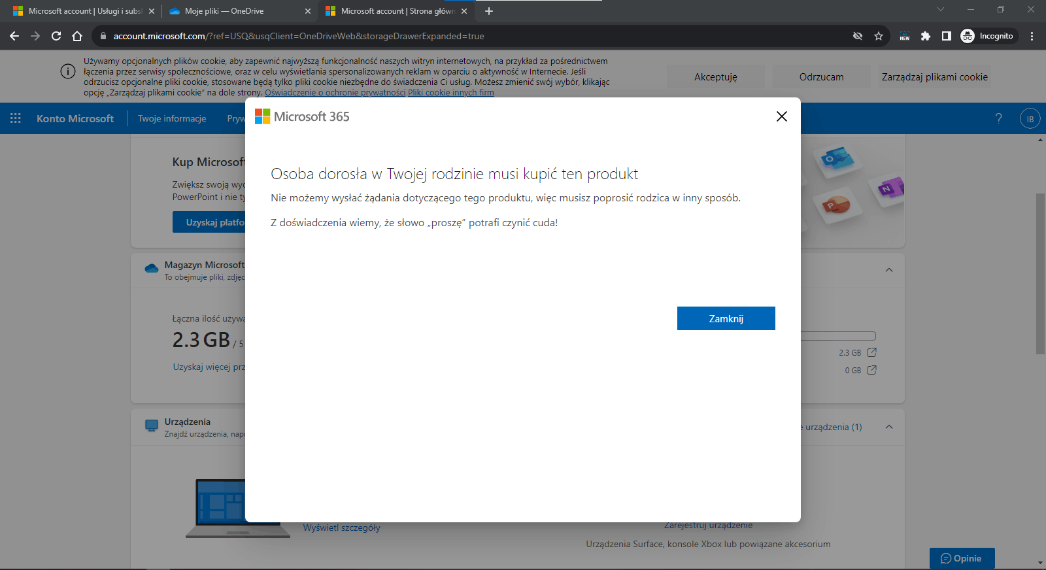
Task: Open external link for 2.3 GB storage
Action: tap(871, 352)
